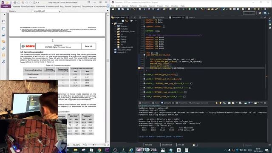272x153 pixels.
Task: Switch to the usart.h editor tab
Action: (x=190, y=17)
